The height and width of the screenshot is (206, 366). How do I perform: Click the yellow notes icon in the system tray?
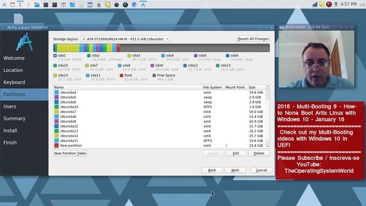(322, 4)
